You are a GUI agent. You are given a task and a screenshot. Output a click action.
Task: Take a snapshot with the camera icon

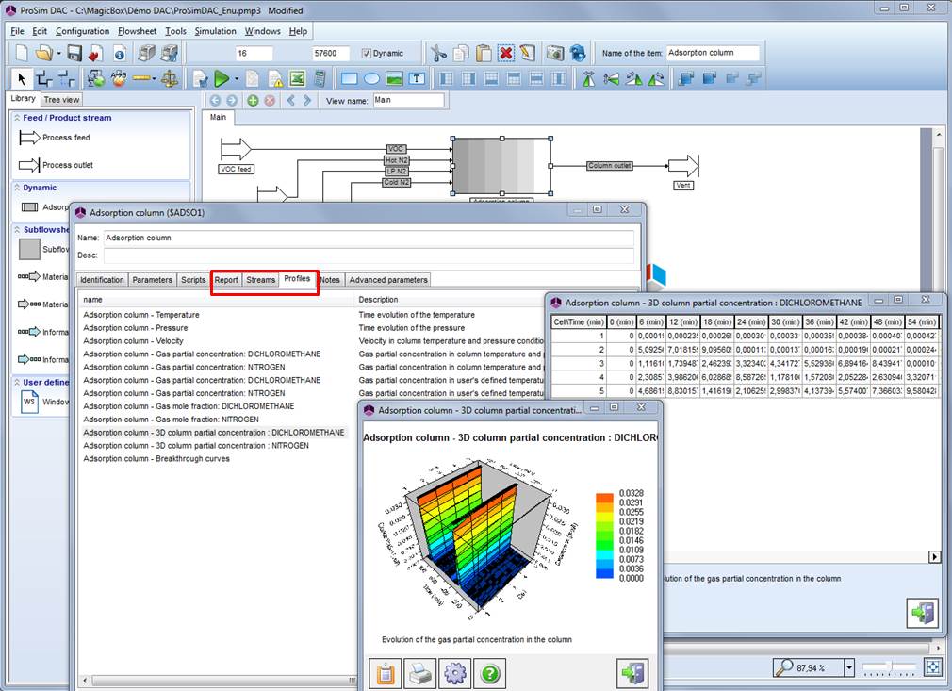click(x=555, y=54)
